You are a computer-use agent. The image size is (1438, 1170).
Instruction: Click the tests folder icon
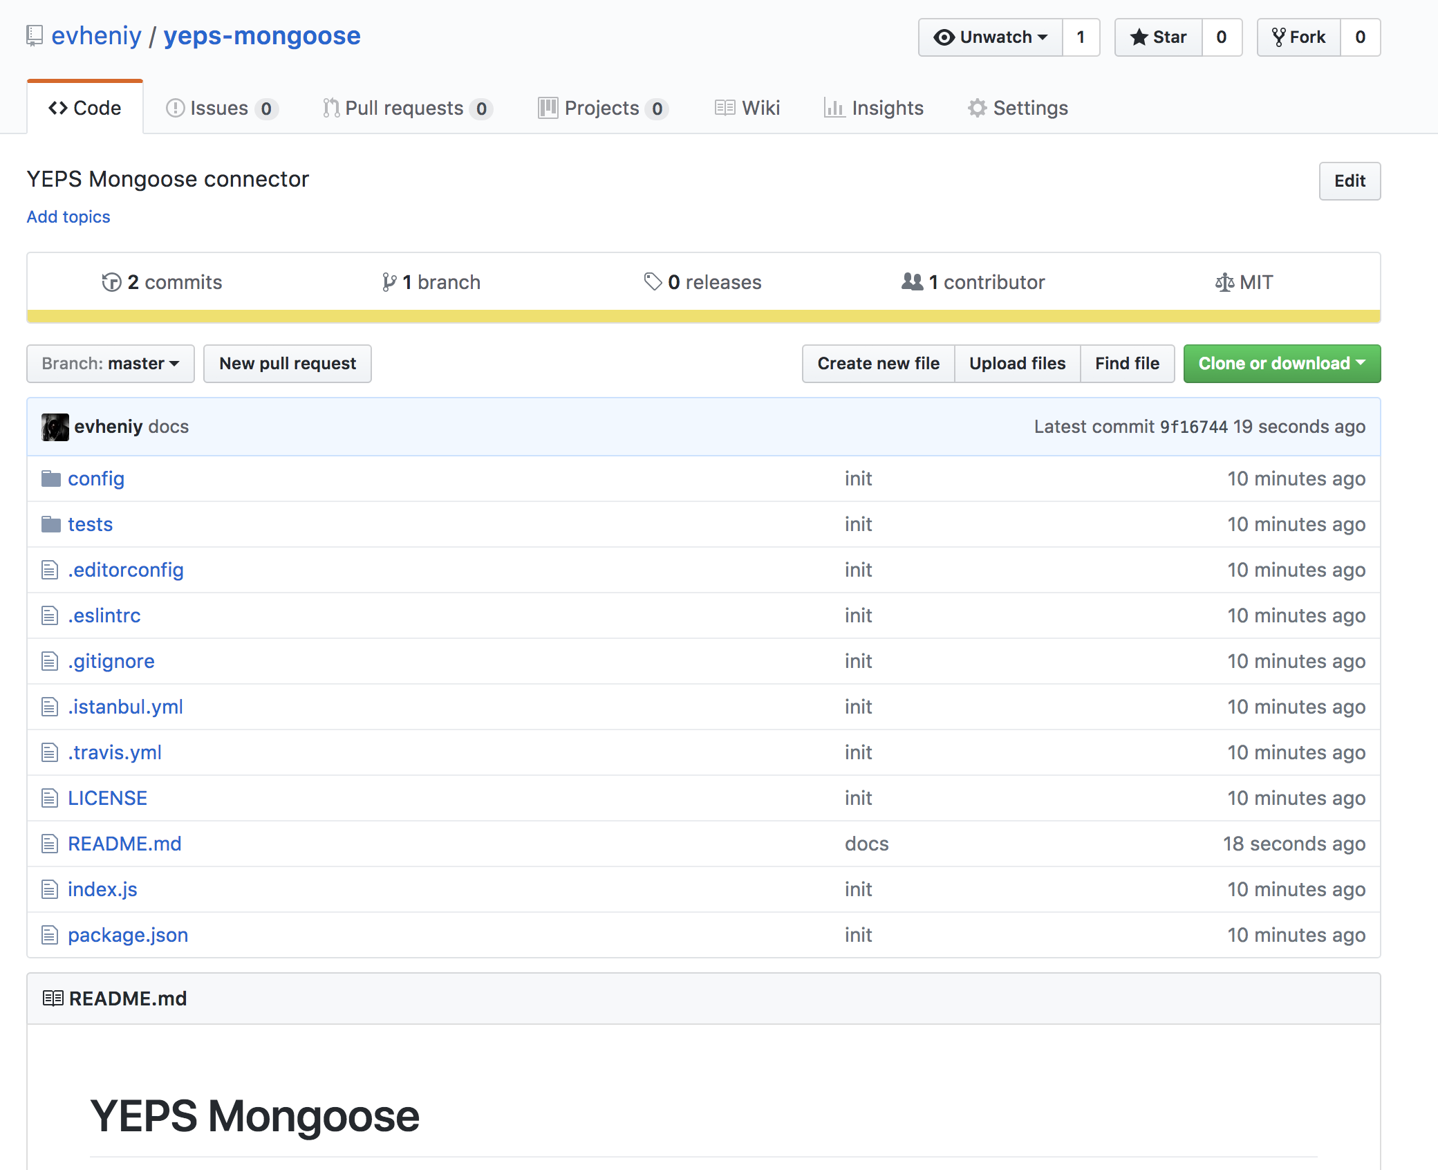tap(50, 524)
